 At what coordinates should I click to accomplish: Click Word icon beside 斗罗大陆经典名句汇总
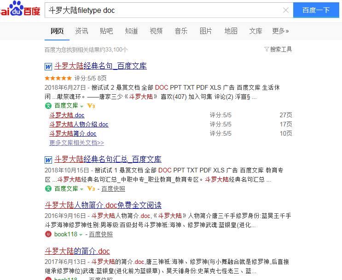pyautogui.click(x=48, y=160)
